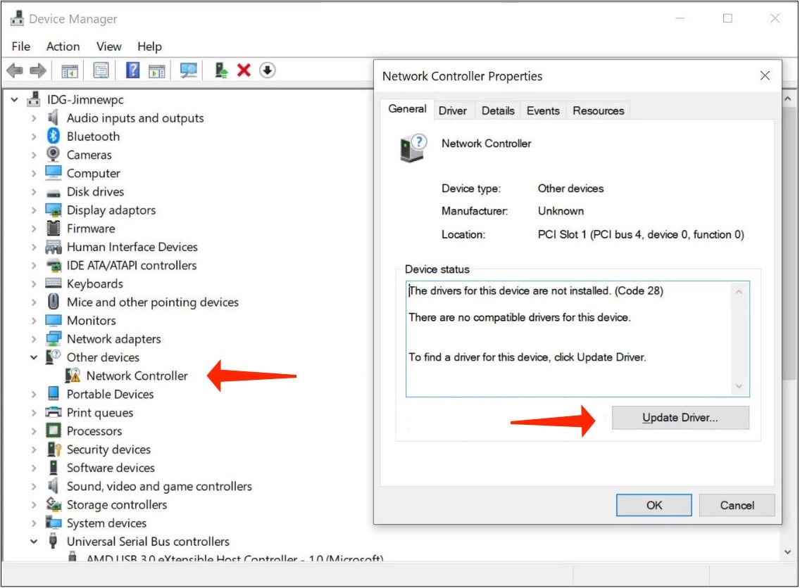Click the Disable device toolbar icon

266,70
